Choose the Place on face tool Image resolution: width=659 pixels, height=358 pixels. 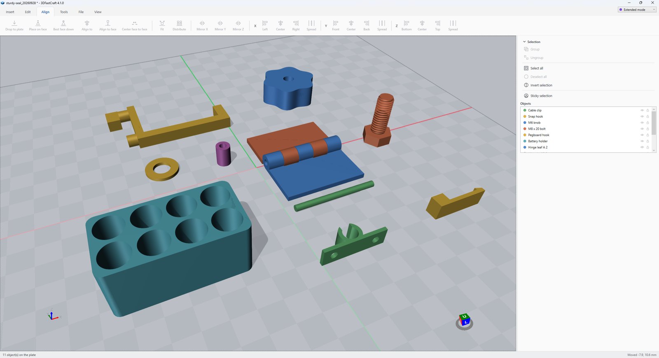tap(38, 26)
